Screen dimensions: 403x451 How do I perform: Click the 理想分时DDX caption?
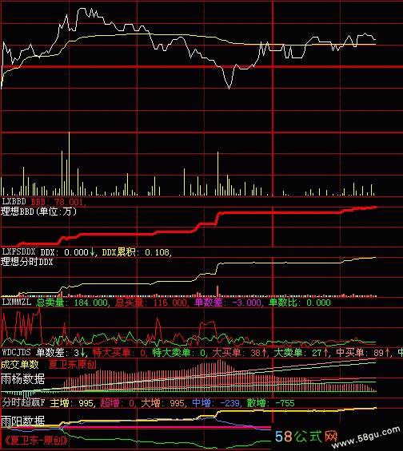27,262
